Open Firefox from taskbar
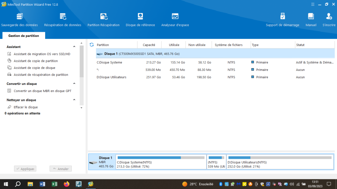 click(x=67, y=184)
